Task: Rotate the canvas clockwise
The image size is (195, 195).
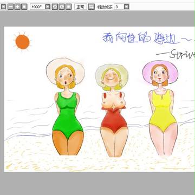Action: pos(62,7)
